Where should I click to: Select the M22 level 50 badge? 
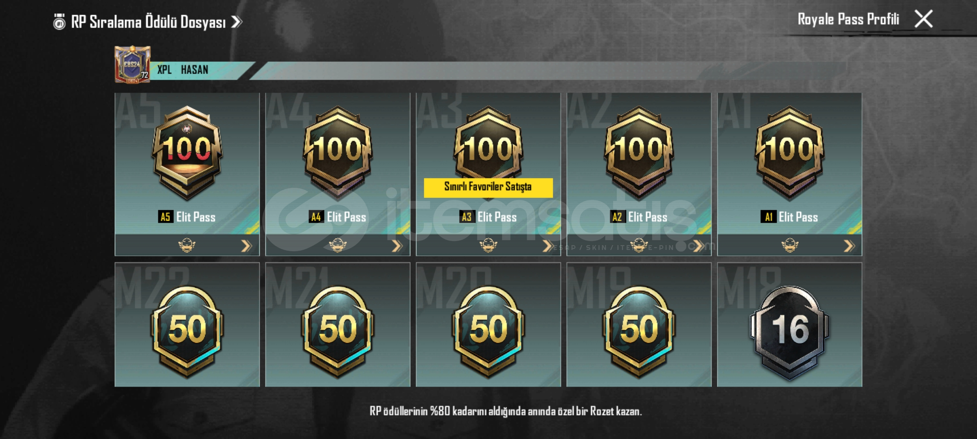pyautogui.click(x=187, y=332)
